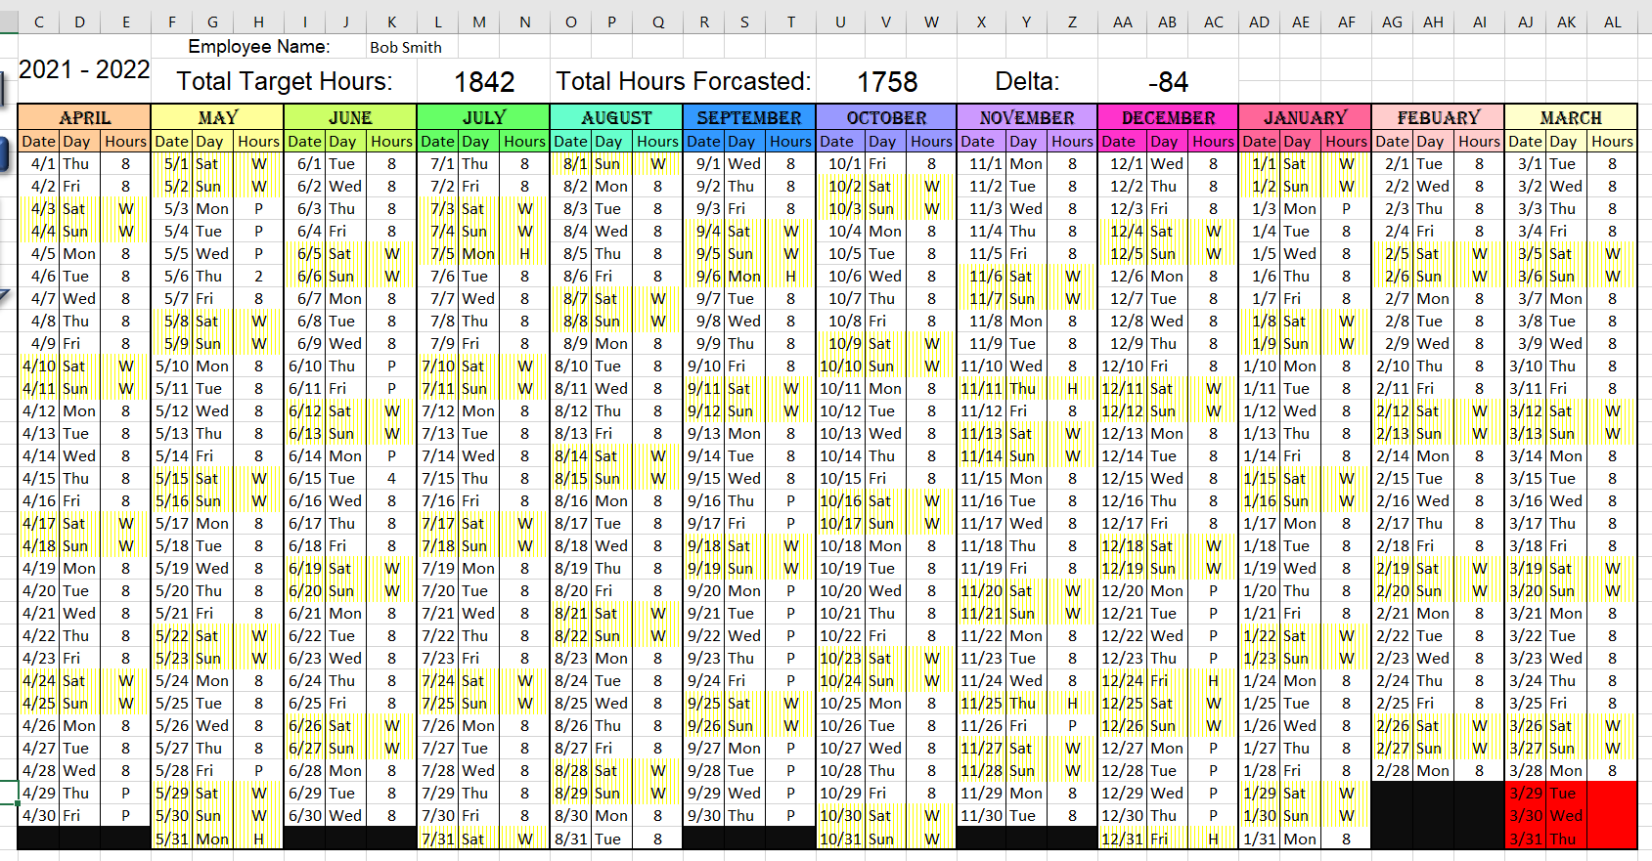The height and width of the screenshot is (861, 1652).
Task: Click the APRIL month header cell
Action: 84,117
